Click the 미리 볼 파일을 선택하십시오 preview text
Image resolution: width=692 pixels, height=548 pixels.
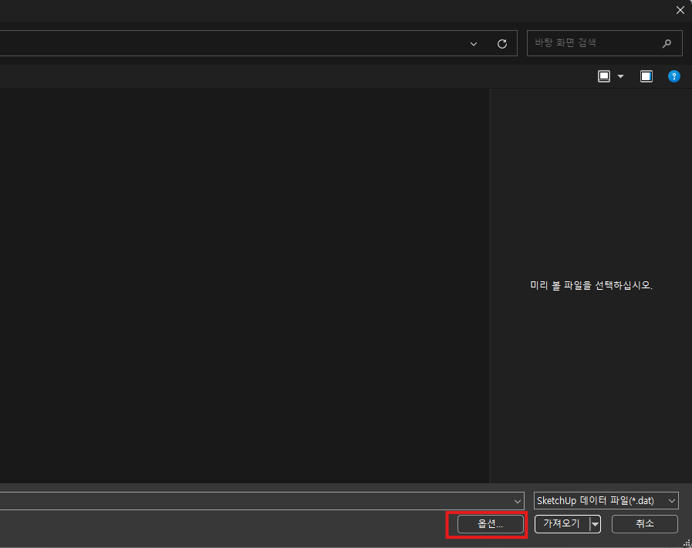click(591, 285)
